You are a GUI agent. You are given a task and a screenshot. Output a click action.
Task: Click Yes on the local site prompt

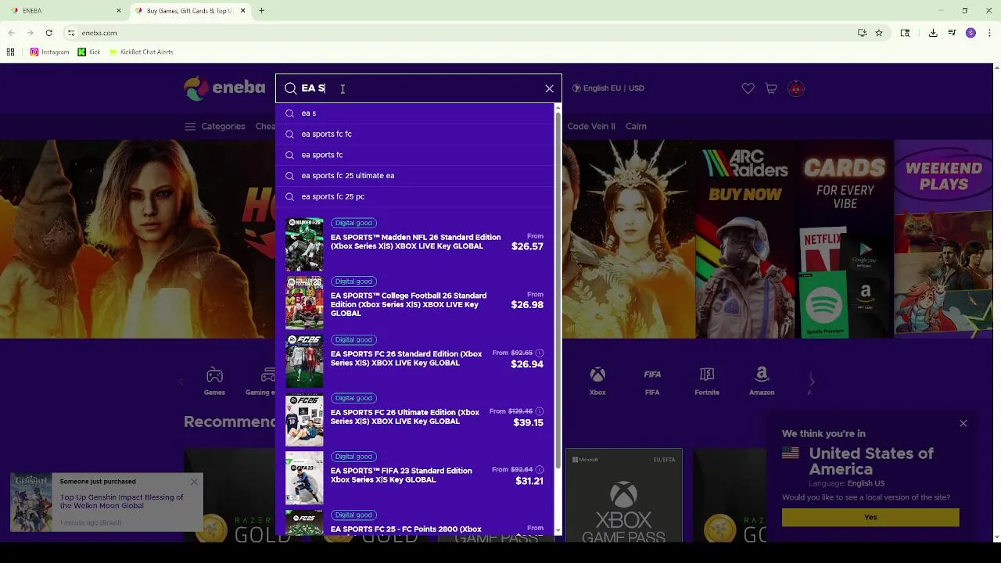pos(870,518)
